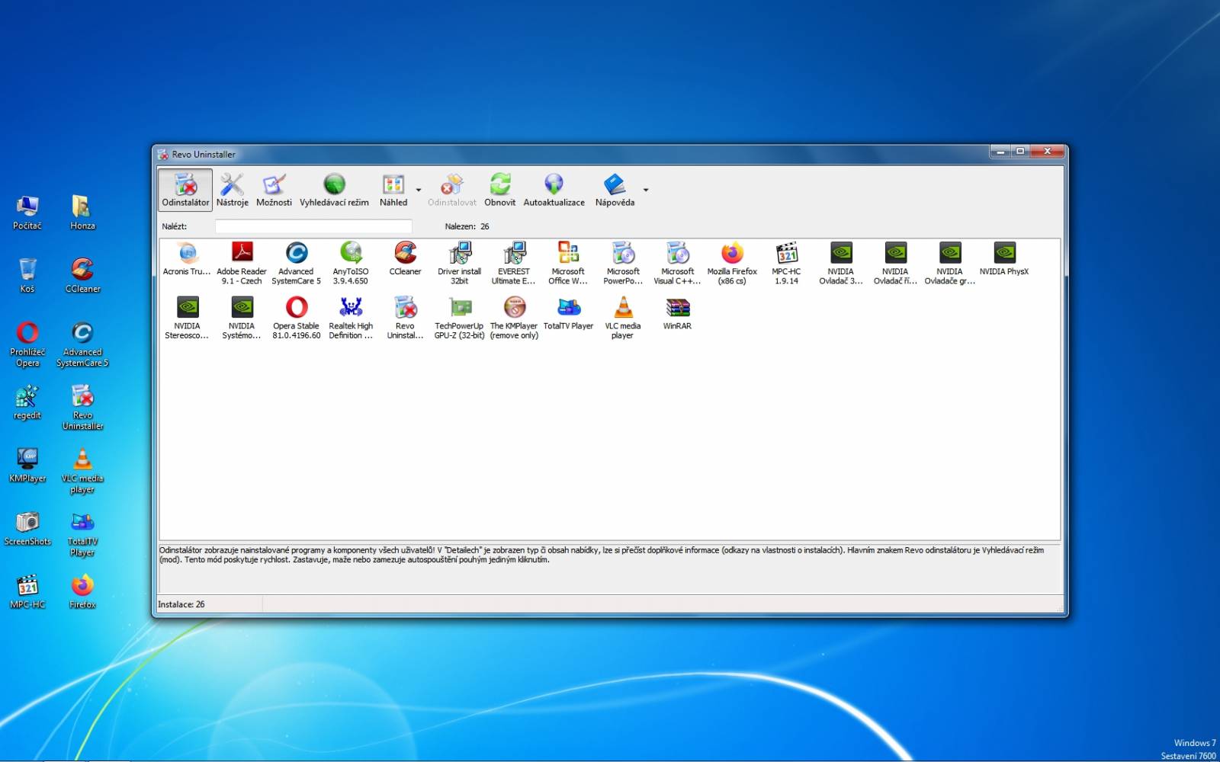Select Adobe Reader 9.1 - Czech entry
Viewport: 1220px width, 762px height.
[242, 263]
